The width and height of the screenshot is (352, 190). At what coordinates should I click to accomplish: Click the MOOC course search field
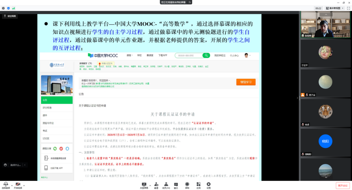189,55
